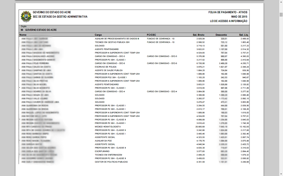Click the Sal. Liq. column header

click(x=244, y=35)
